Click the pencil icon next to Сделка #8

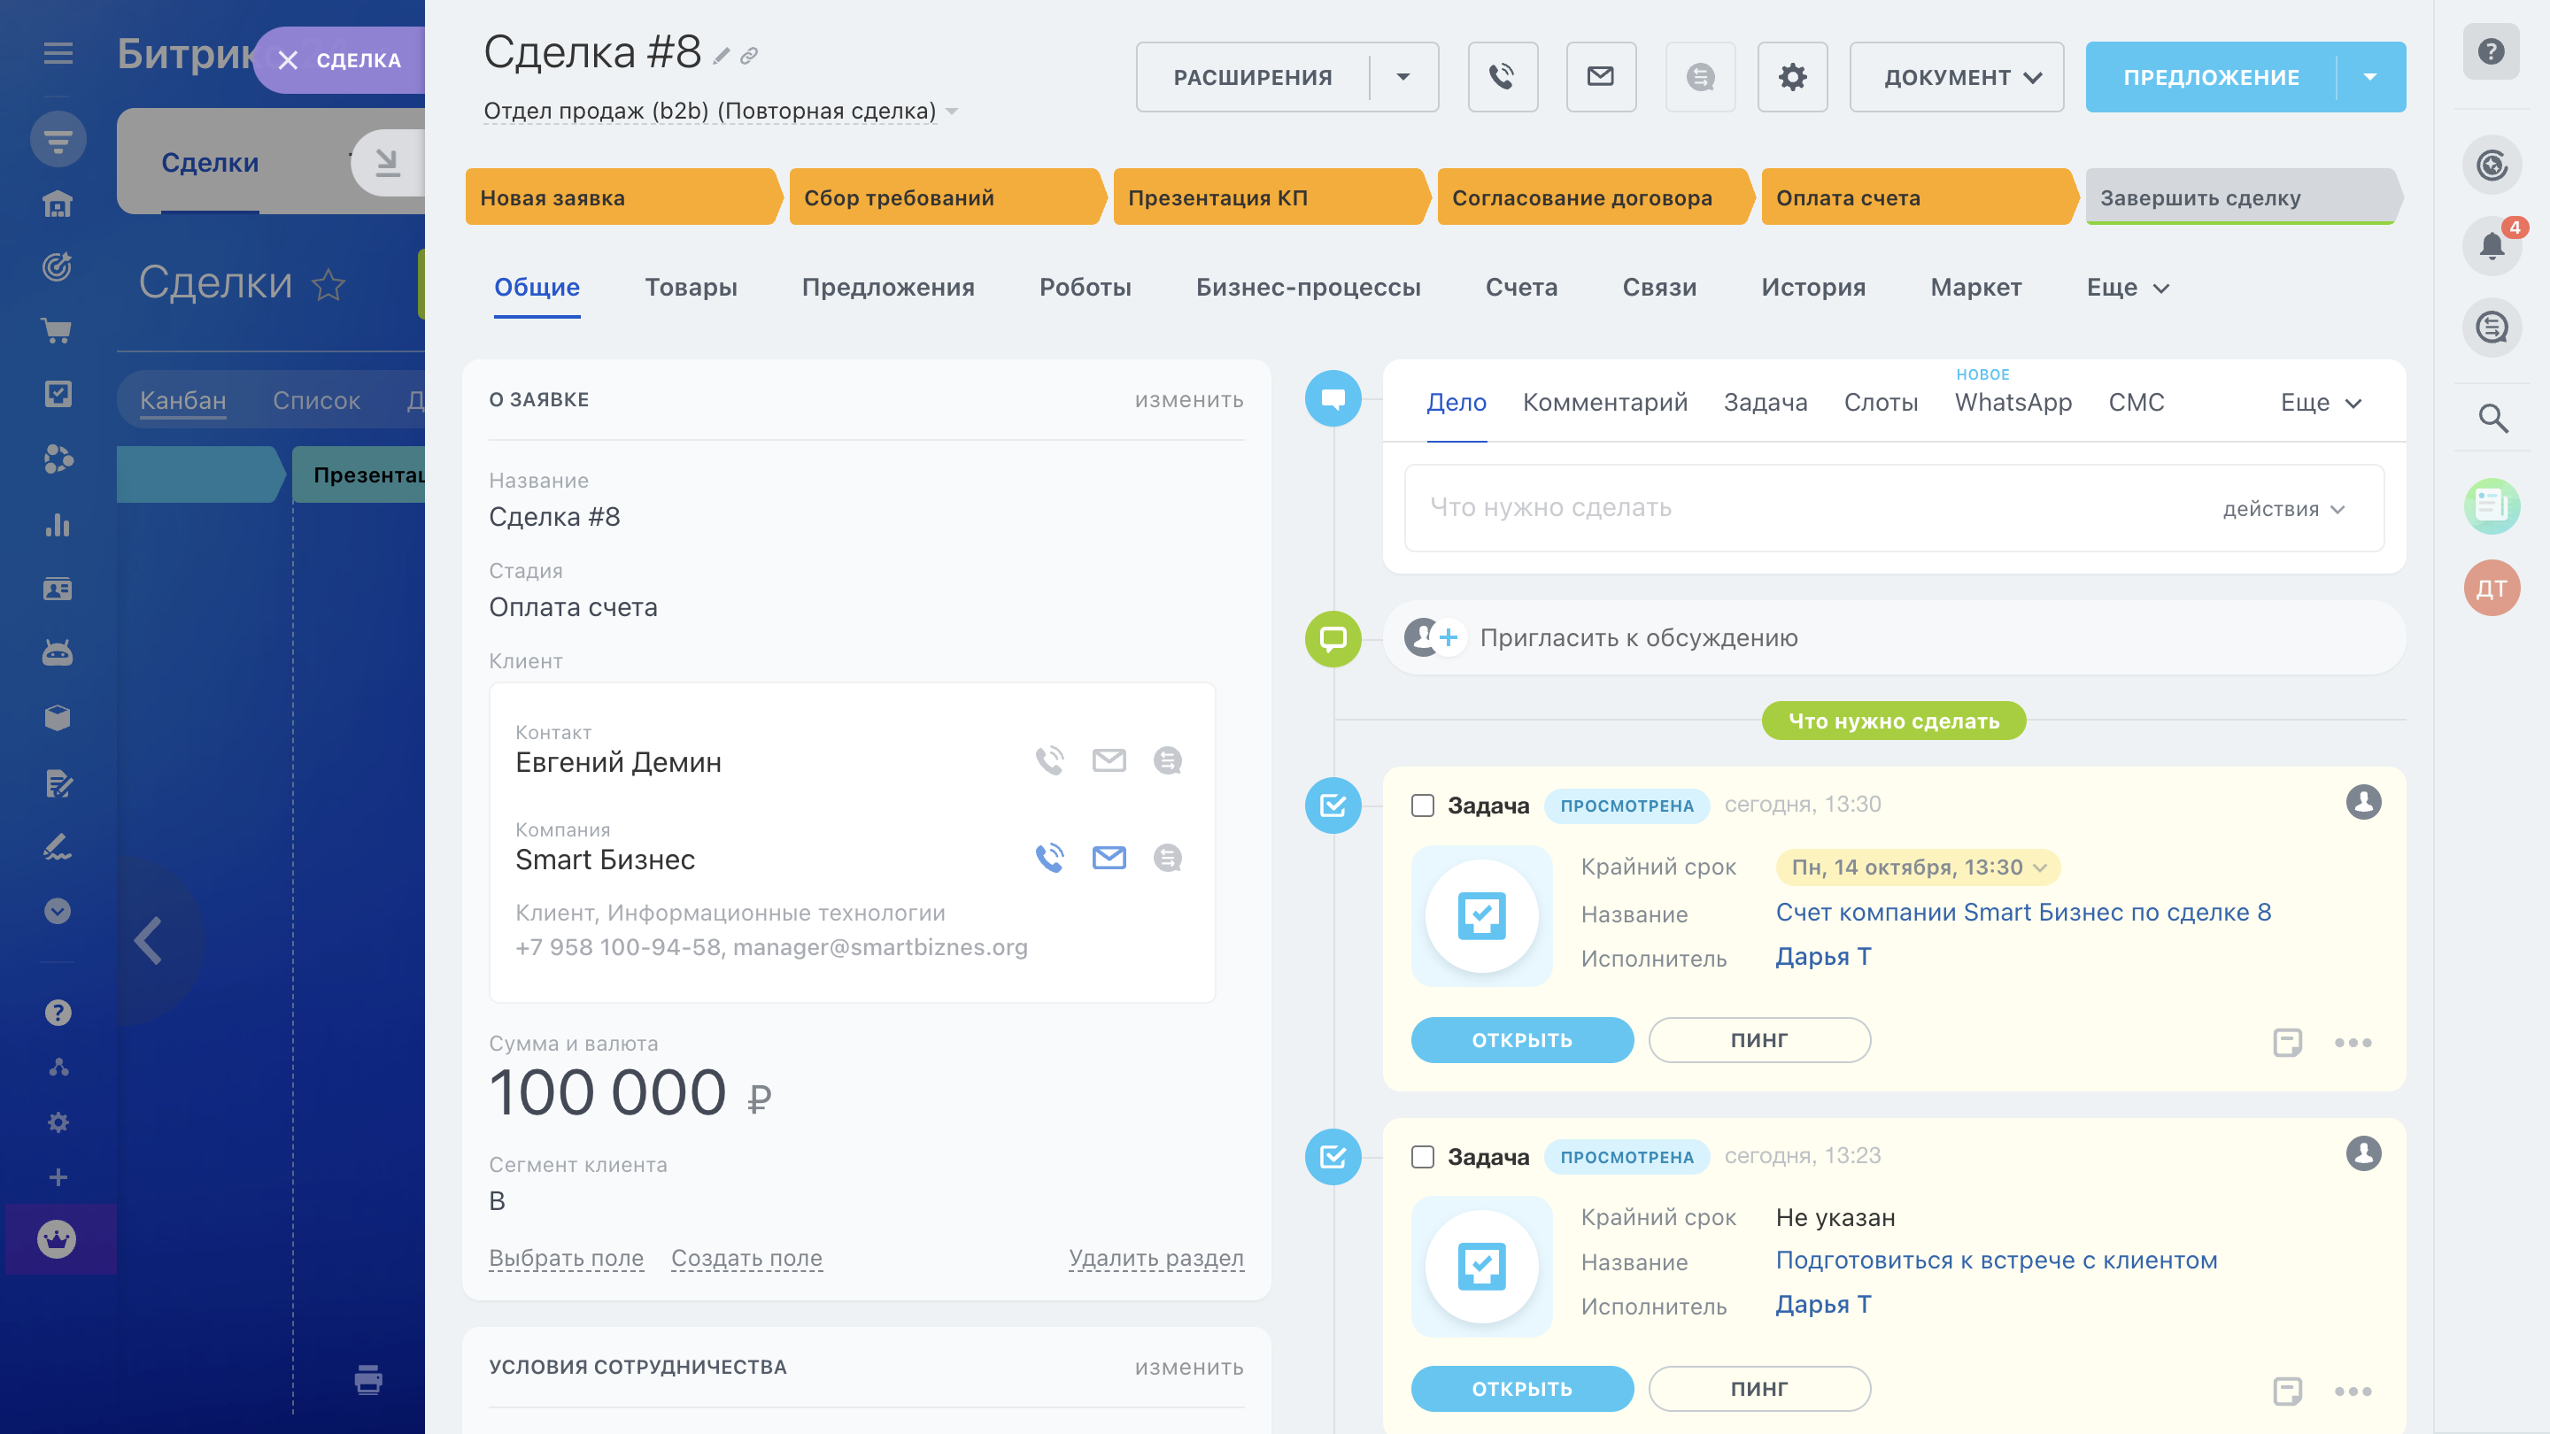722,57
